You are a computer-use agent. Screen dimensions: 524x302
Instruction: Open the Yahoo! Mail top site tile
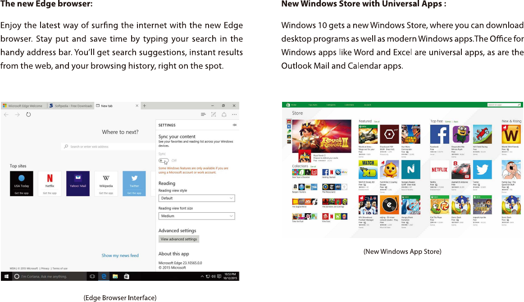pyautogui.click(x=78, y=183)
